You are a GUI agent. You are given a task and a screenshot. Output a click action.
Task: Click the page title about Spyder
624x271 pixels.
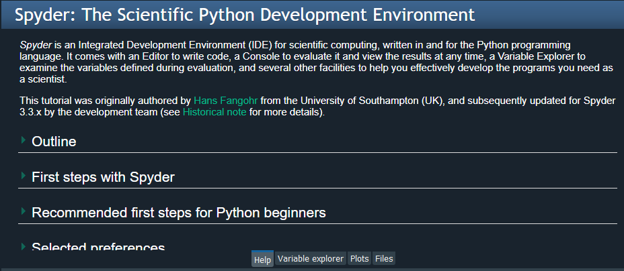(245, 15)
